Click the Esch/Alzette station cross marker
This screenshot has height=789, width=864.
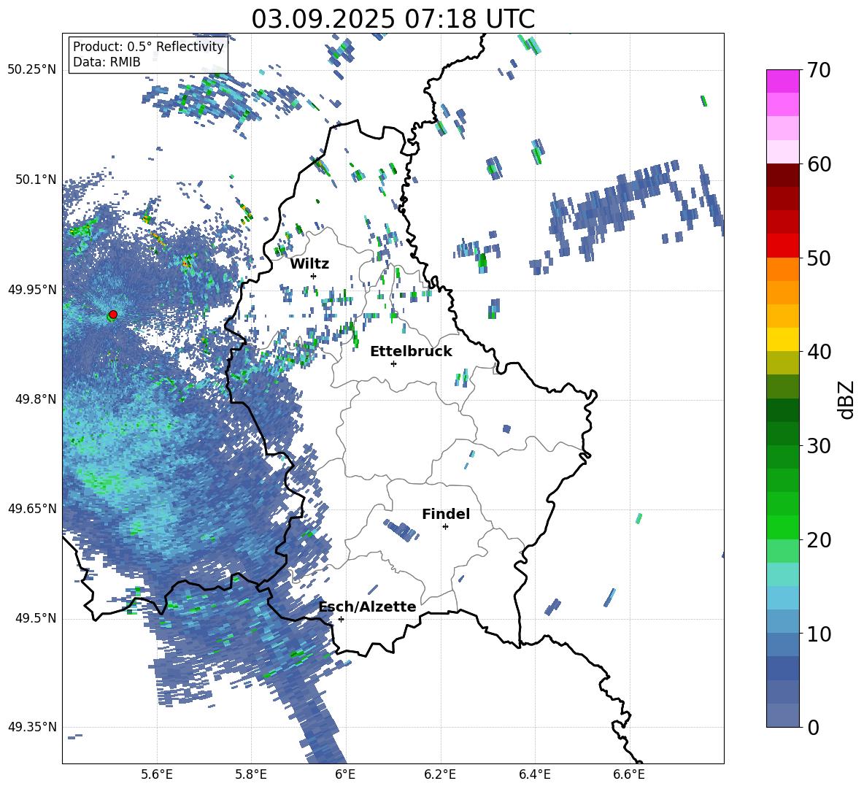pyautogui.click(x=341, y=619)
